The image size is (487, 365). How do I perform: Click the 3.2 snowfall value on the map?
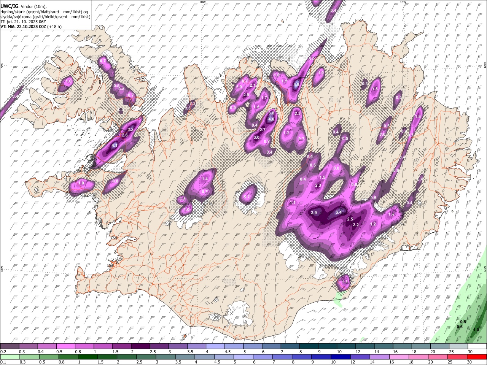click(130, 129)
